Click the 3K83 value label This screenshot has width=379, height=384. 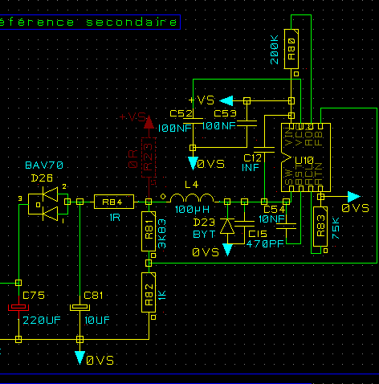tap(162, 234)
